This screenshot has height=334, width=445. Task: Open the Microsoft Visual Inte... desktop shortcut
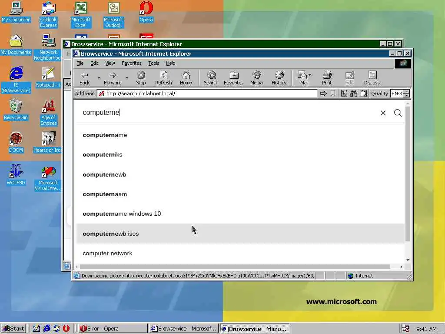(48, 178)
